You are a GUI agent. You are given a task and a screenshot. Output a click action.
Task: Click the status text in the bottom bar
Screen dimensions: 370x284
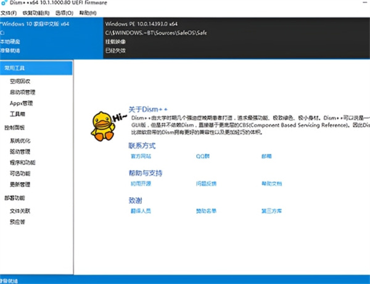click(9, 281)
